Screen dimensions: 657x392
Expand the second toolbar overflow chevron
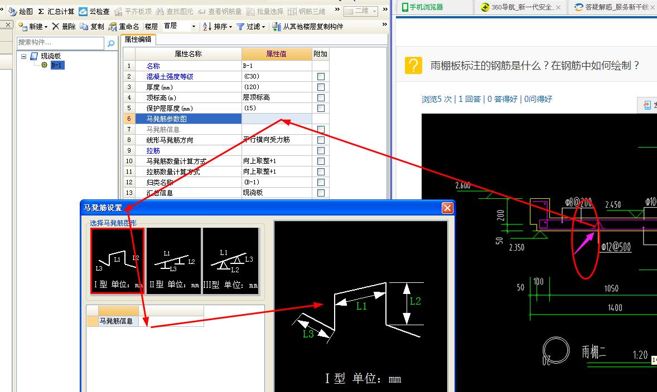click(x=385, y=24)
